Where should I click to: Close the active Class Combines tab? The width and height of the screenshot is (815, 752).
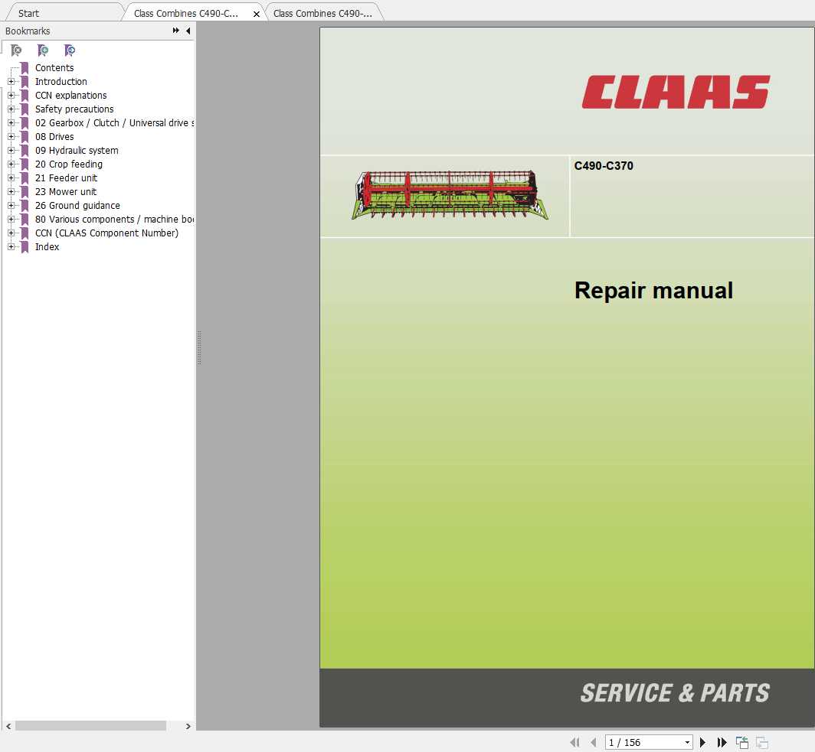(x=257, y=14)
